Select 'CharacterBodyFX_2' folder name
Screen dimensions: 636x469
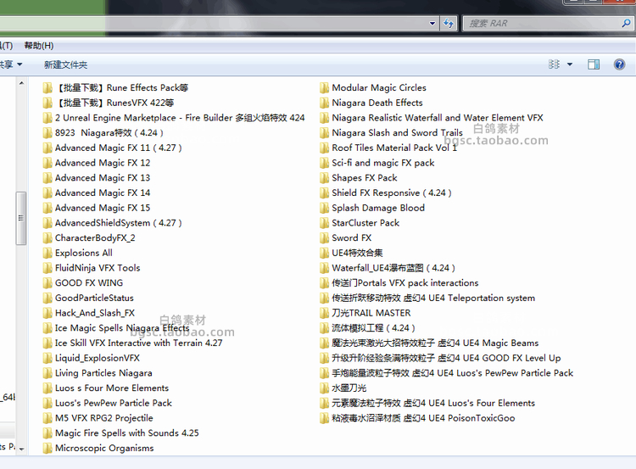click(x=95, y=237)
